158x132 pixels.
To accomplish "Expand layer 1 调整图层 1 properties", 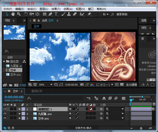I will coord(20,109).
